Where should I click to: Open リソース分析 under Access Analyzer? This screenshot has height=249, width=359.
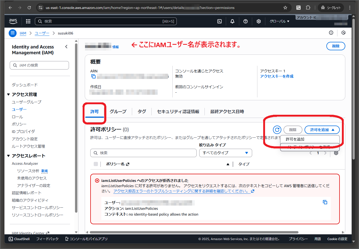tap(28, 171)
